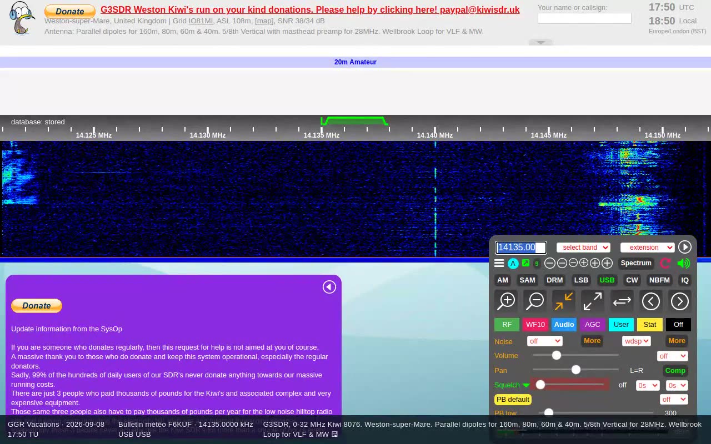Screen dimensions: 711x444
Task: Toggle the green 9 step-size icon
Action: click(537, 263)
